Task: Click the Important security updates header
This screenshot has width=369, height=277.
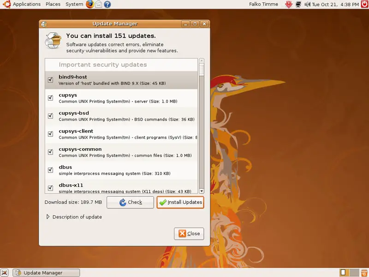Action: click(x=103, y=65)
